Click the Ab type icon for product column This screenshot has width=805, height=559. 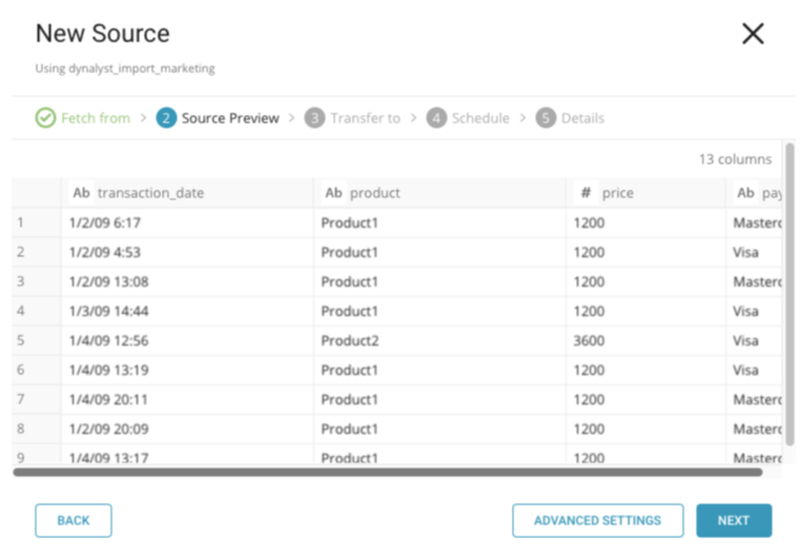pyautogui.click(x=334, y=193)
